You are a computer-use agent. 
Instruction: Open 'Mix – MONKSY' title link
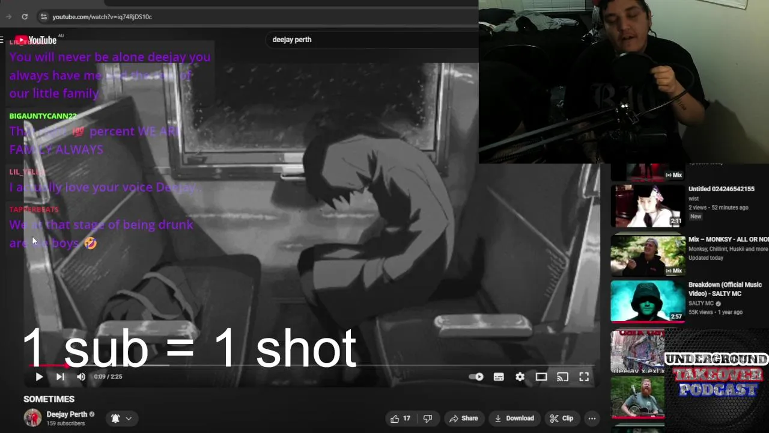[728, 239]
